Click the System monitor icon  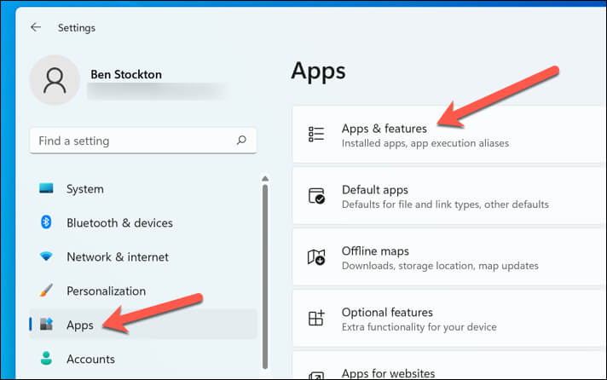47,189
